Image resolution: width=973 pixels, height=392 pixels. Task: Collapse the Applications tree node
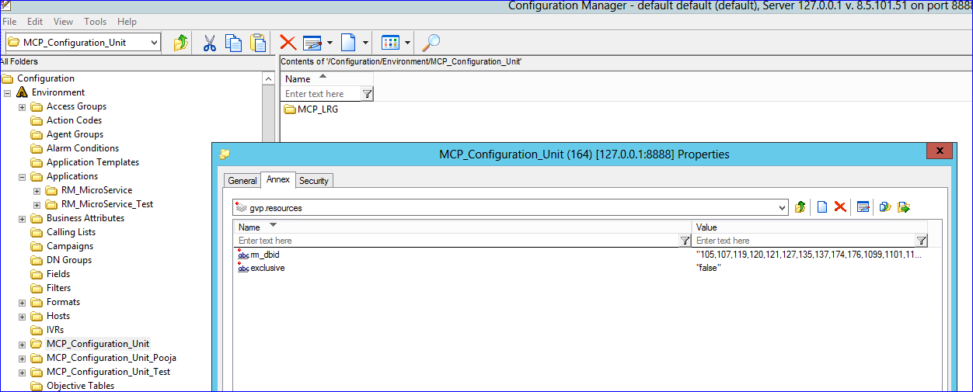coord(22,176)
